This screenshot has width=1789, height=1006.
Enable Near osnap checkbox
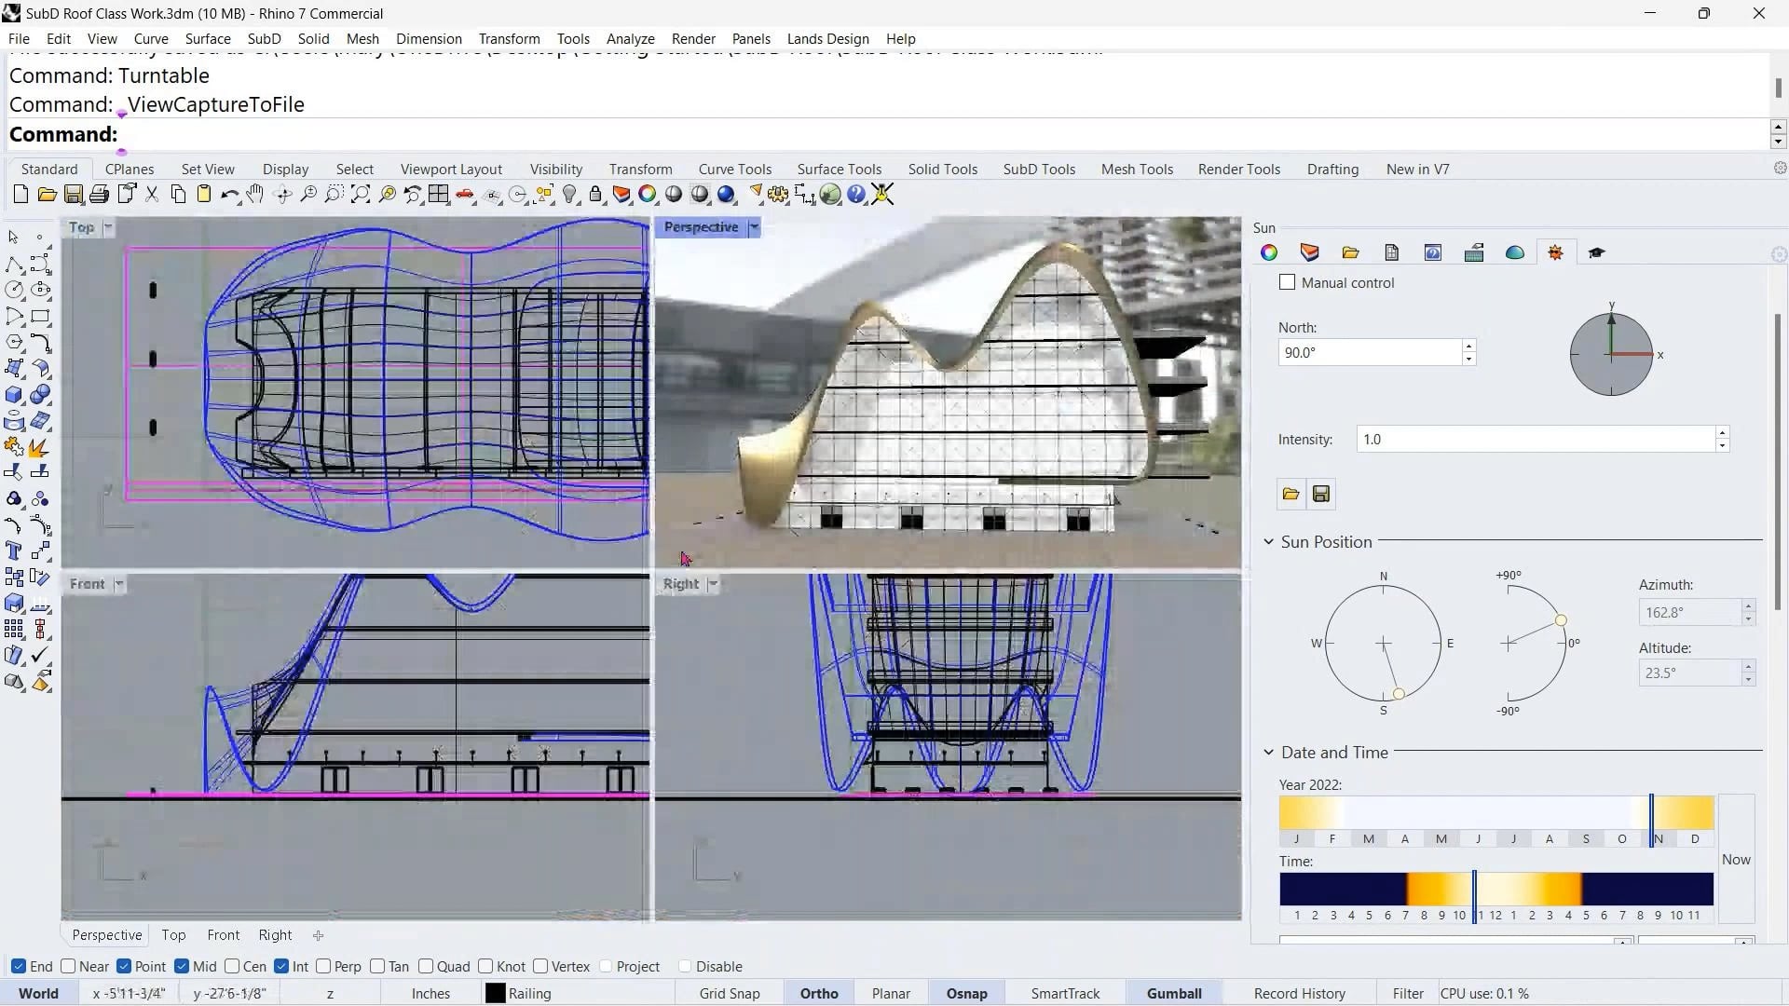(68, 967)
